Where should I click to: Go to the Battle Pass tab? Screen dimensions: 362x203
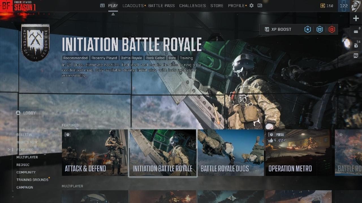coord(161,6)
